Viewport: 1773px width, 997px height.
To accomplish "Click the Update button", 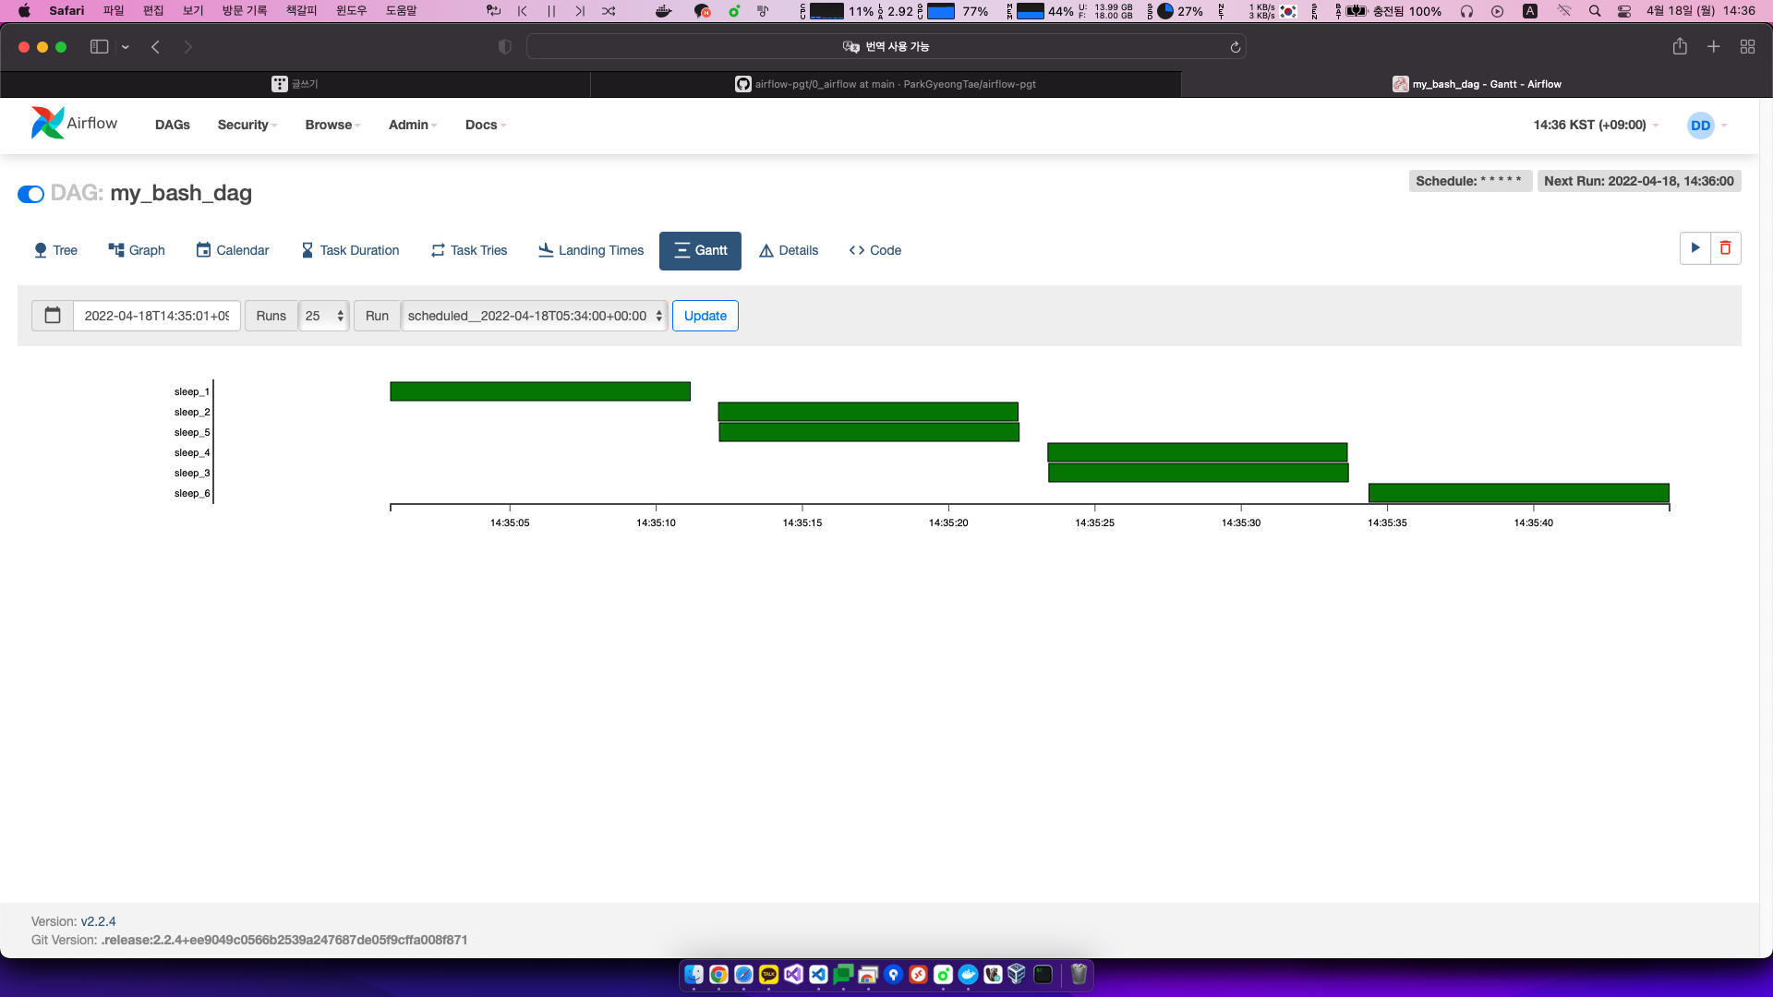I will 705,316.
